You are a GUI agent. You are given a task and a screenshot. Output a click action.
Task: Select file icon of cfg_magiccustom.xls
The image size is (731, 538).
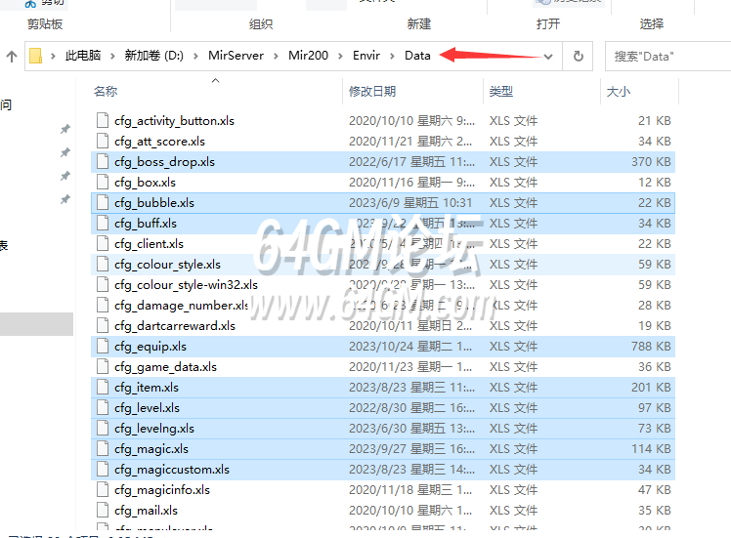point(103,469)
